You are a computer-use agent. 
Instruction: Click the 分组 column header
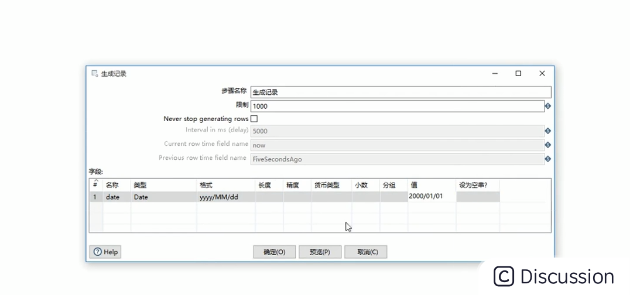click(x=393, y=185)
